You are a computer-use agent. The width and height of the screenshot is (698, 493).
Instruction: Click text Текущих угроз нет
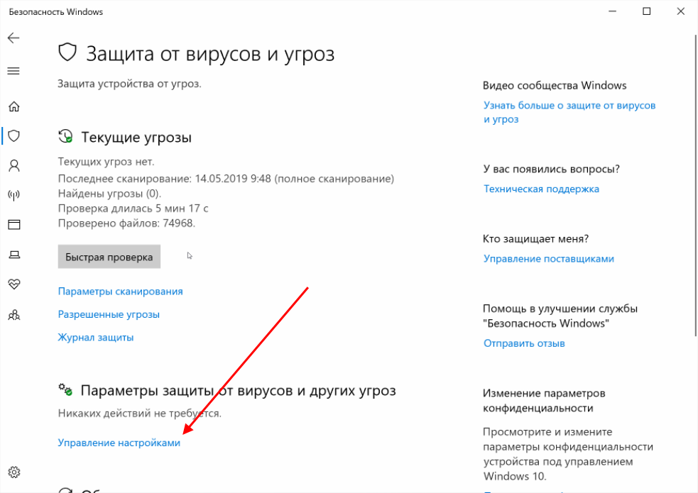[106, 162]
